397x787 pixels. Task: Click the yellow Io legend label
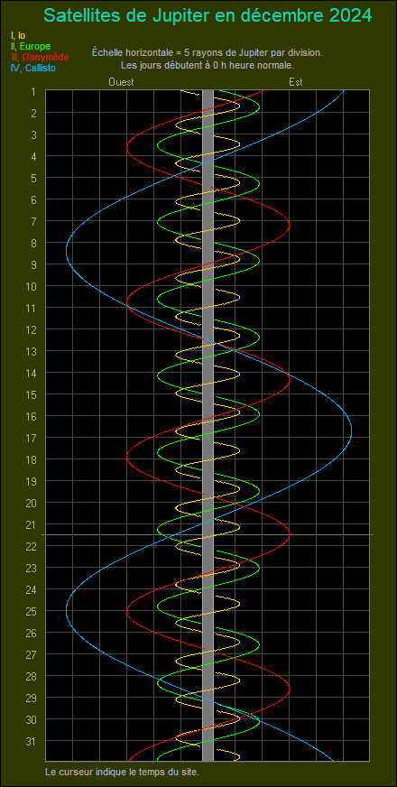click(x=17, y=35)
